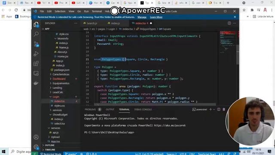Bookmark this page with the star icon
Screen dimensions: 275x155
(244, 10)
